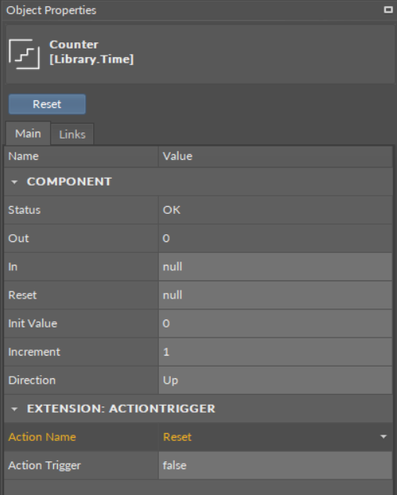Screen dimensions: 397x495
Task: Toggle the Action Trigger false value
Action: [275, 465]
